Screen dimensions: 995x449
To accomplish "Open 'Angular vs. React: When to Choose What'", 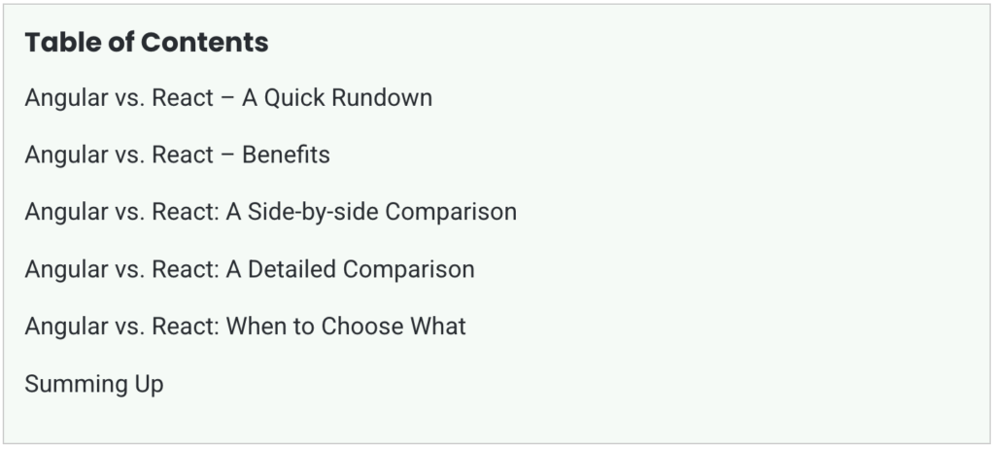I will (x=245, y=326).
